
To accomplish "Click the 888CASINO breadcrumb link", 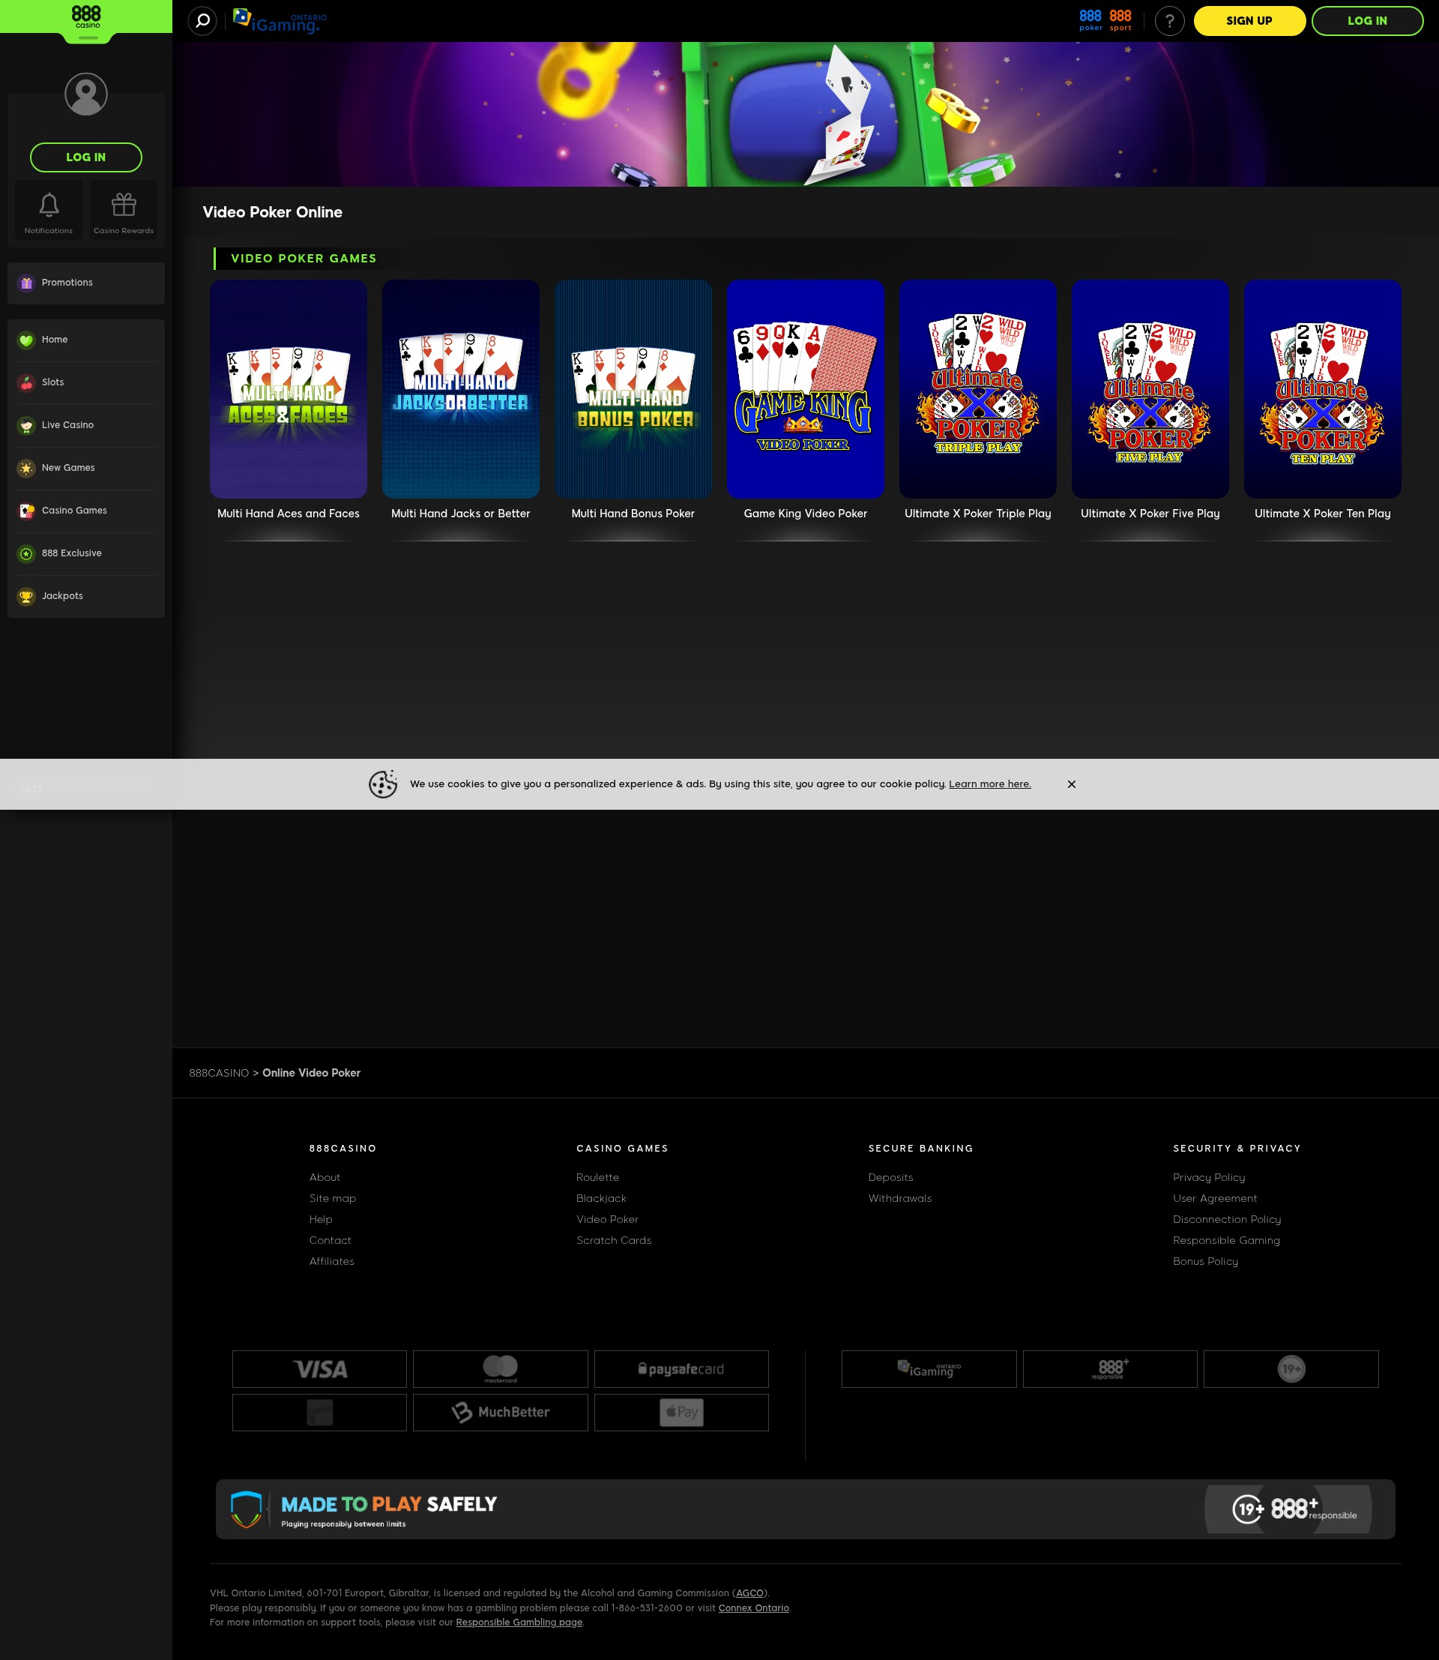I will [219, 1073].
